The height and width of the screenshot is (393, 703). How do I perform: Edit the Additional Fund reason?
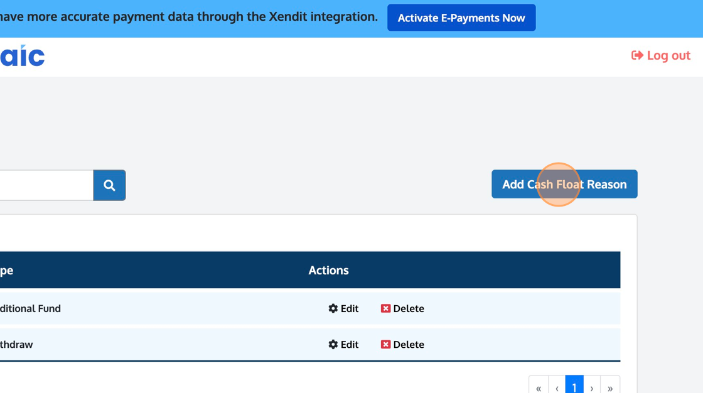343,308
